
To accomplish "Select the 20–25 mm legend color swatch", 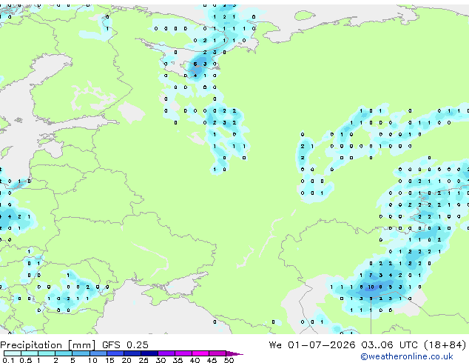I will coord(132,353).
